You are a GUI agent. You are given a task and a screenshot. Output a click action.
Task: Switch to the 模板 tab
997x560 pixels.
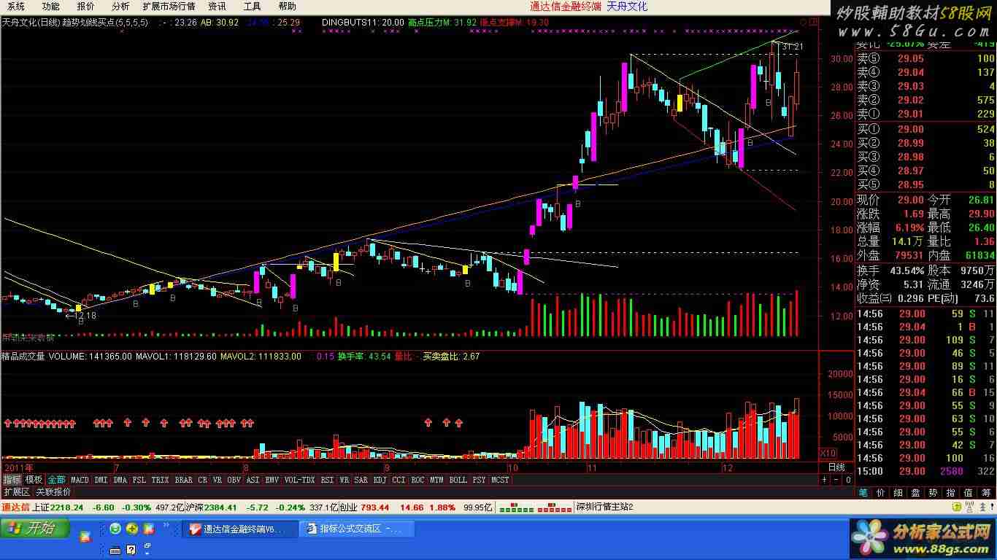[x=34, y=480]
